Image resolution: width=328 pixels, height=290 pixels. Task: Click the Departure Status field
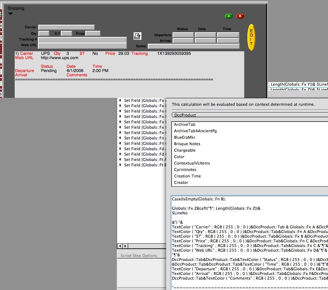(183, 35)
